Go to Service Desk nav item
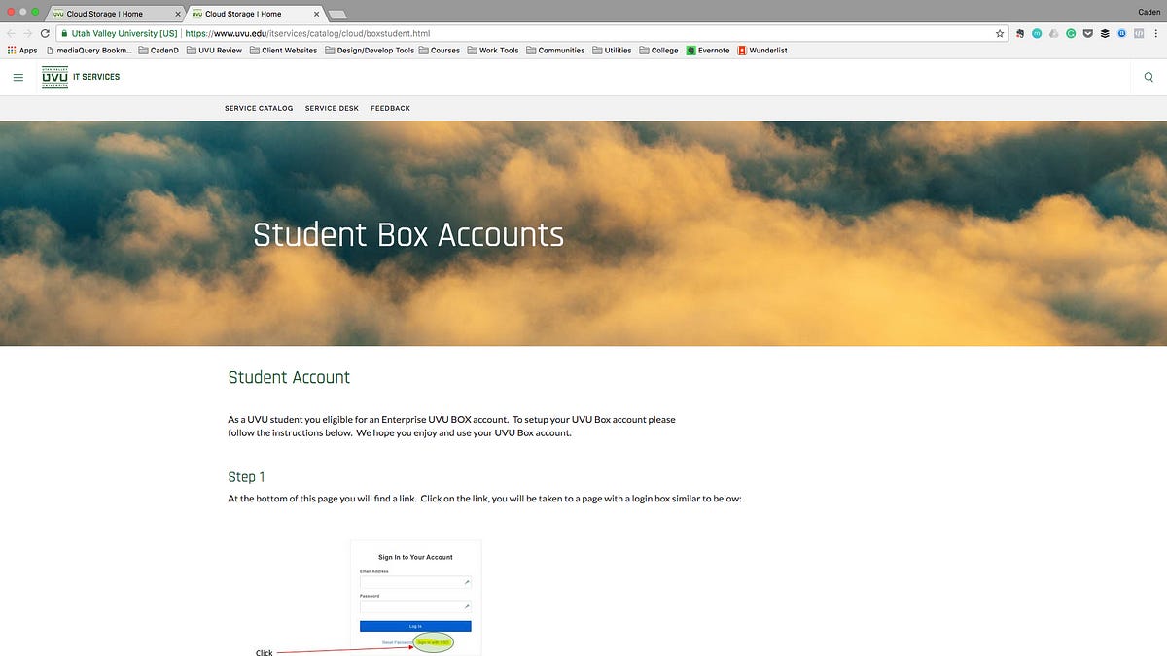The width and height of the screenshot is (1167, 656). (x=332, y=108)
